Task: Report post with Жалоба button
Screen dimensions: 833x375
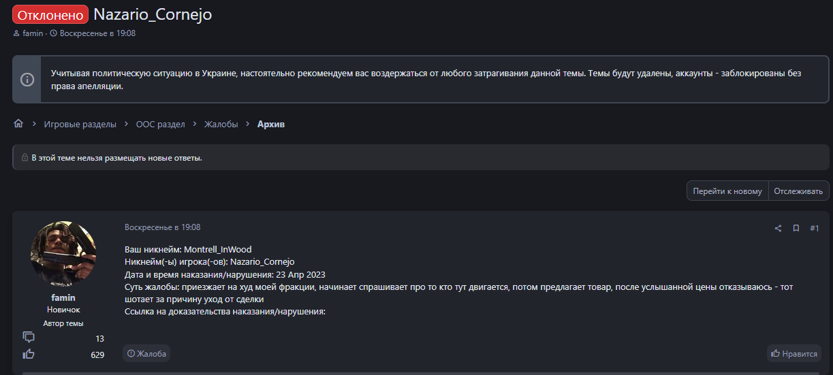Action: tap(146, 353)
